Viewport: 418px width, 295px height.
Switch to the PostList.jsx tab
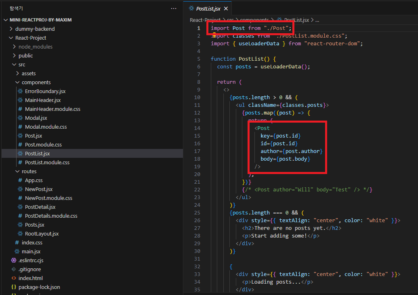click(208, 8)
